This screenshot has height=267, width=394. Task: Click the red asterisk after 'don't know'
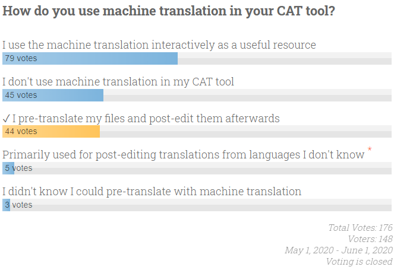pos(370,150)
